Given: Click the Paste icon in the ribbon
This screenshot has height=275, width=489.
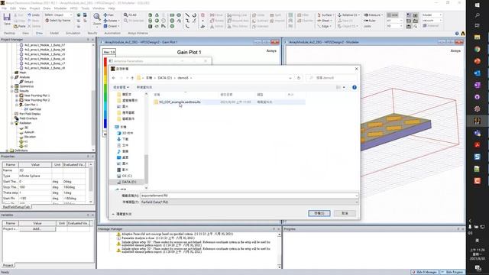Looking at the screenshot, I should [x=20, y=26].
